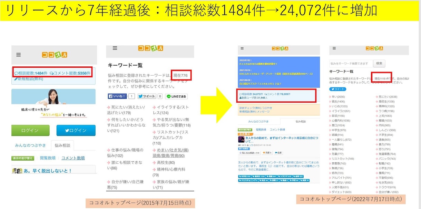Click the green ログイン button

[x=30, y=130]
